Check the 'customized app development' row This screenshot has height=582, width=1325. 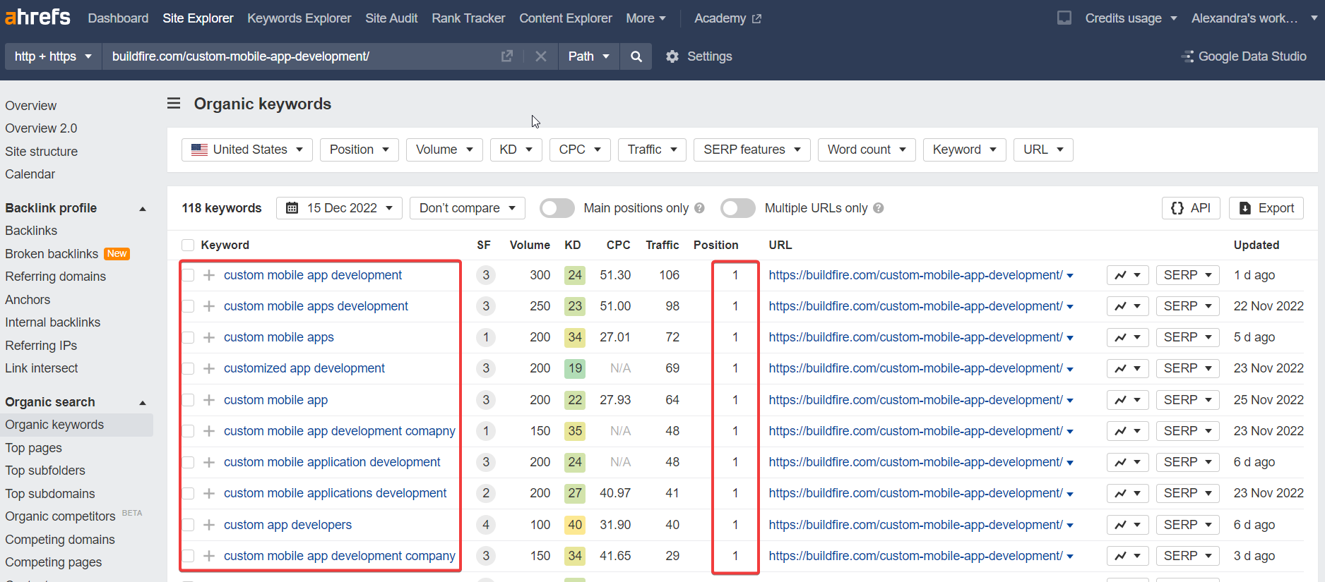coord(188,368)
